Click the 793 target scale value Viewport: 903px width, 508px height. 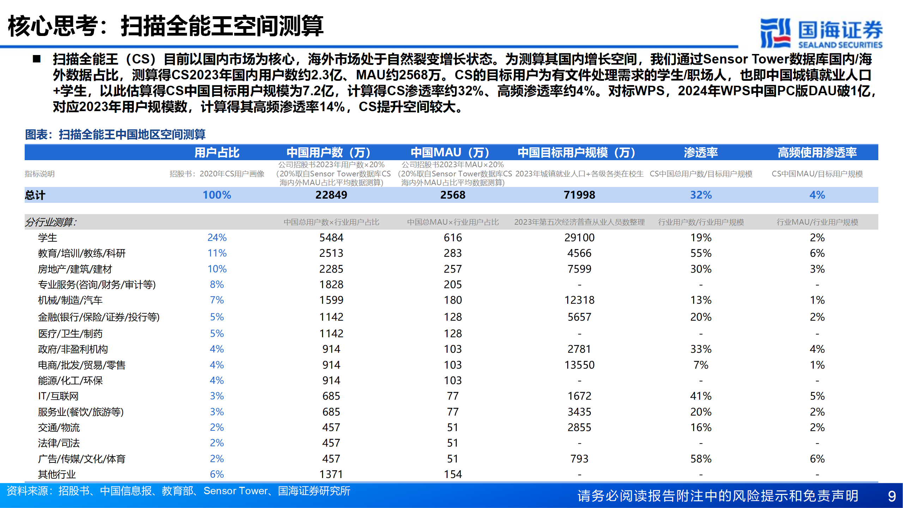point(579,459)
